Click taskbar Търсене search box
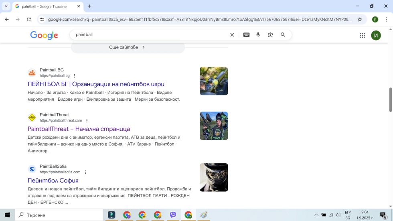Image resolution: width=393 pixels, height=221 pixels. [59, 215]
